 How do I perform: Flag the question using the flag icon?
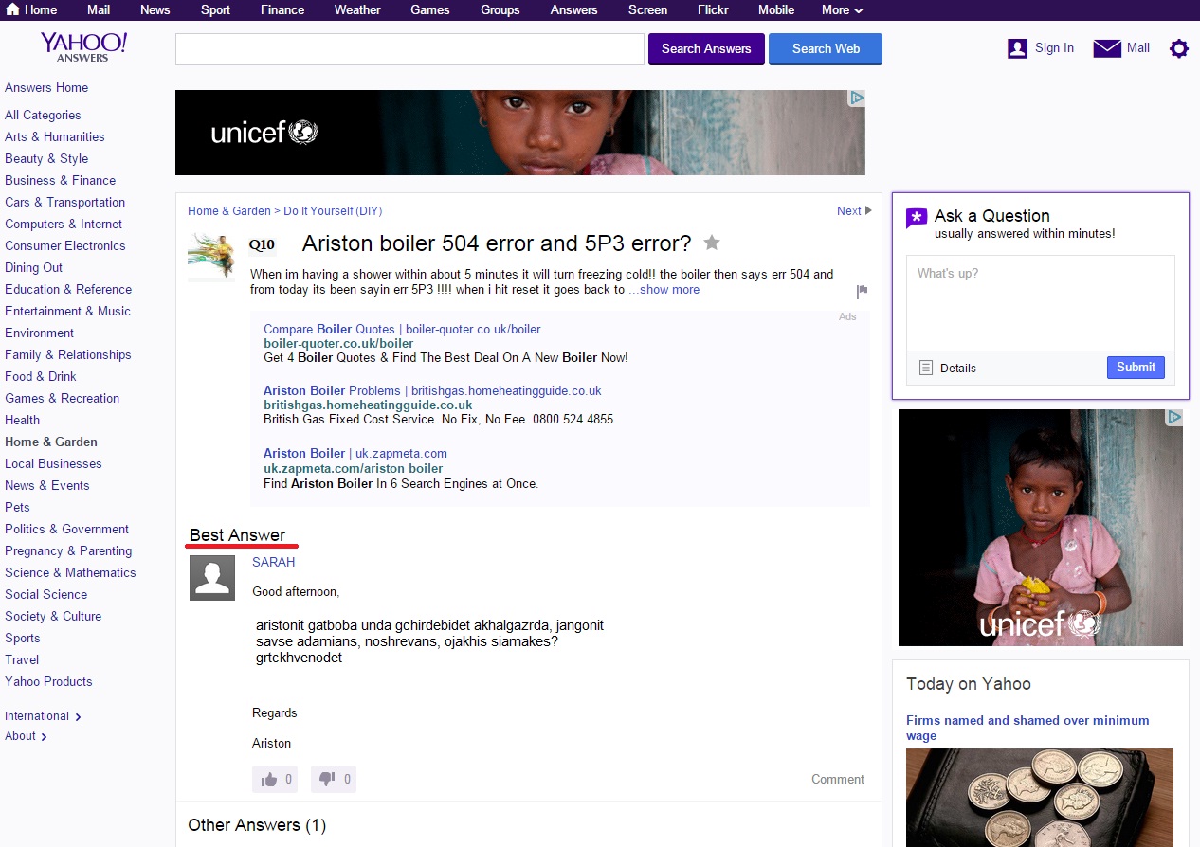[x=862, y=291]
